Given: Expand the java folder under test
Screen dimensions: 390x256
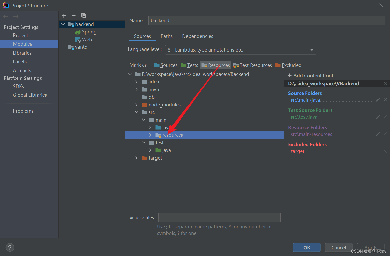Looking at the screenshot, I should coord(150,150).
